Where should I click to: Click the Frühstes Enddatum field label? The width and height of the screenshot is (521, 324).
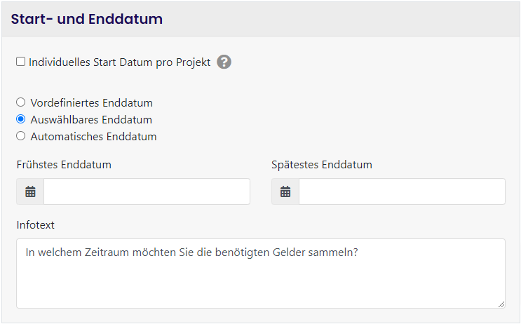coord(64,165)
